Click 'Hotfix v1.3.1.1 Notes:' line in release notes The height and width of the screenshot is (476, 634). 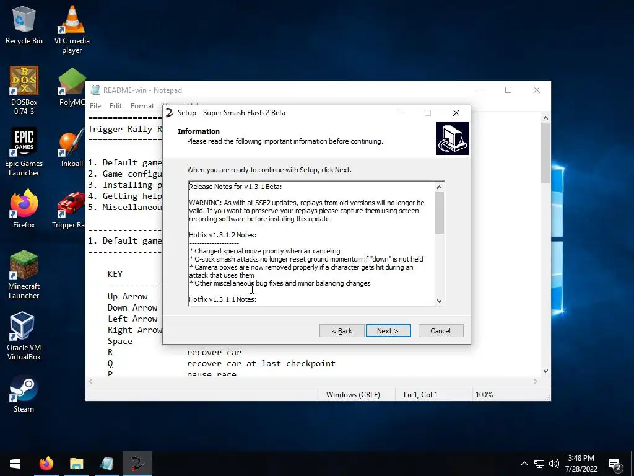[222, 299]
